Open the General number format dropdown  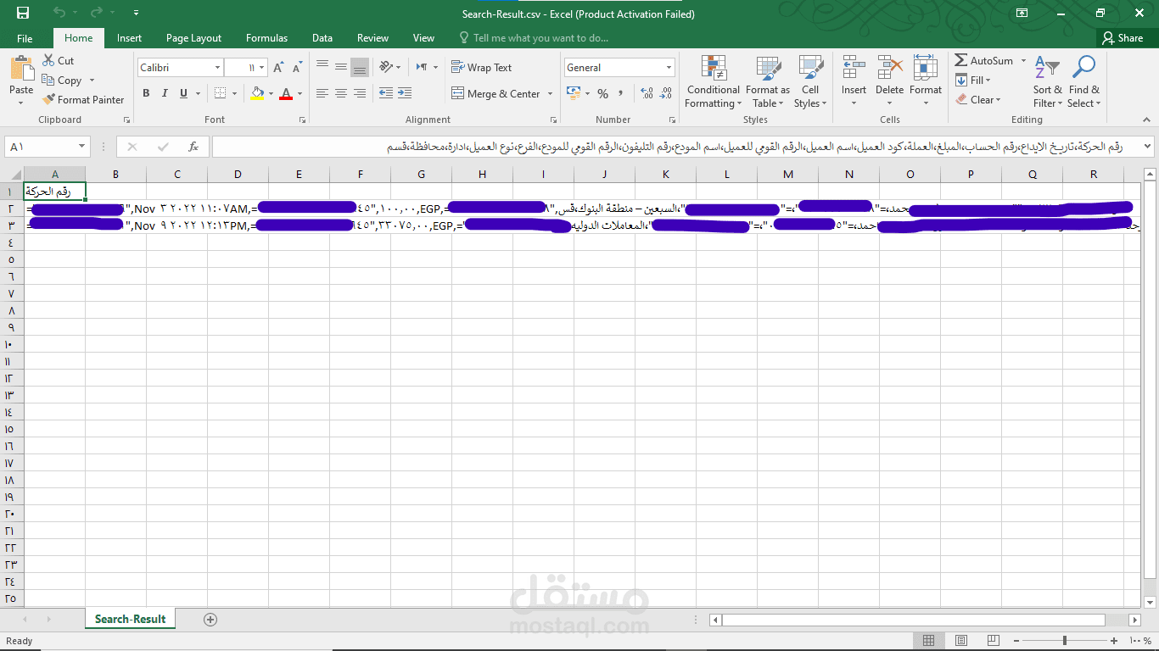(669, 68)
